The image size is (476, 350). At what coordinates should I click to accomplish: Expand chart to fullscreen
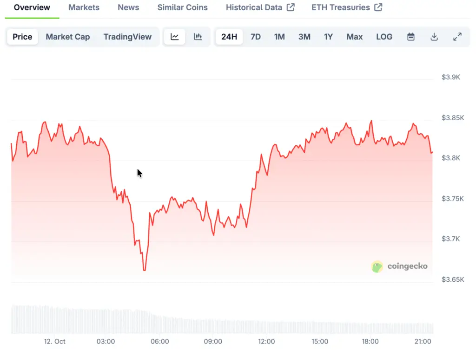point(457,37)
